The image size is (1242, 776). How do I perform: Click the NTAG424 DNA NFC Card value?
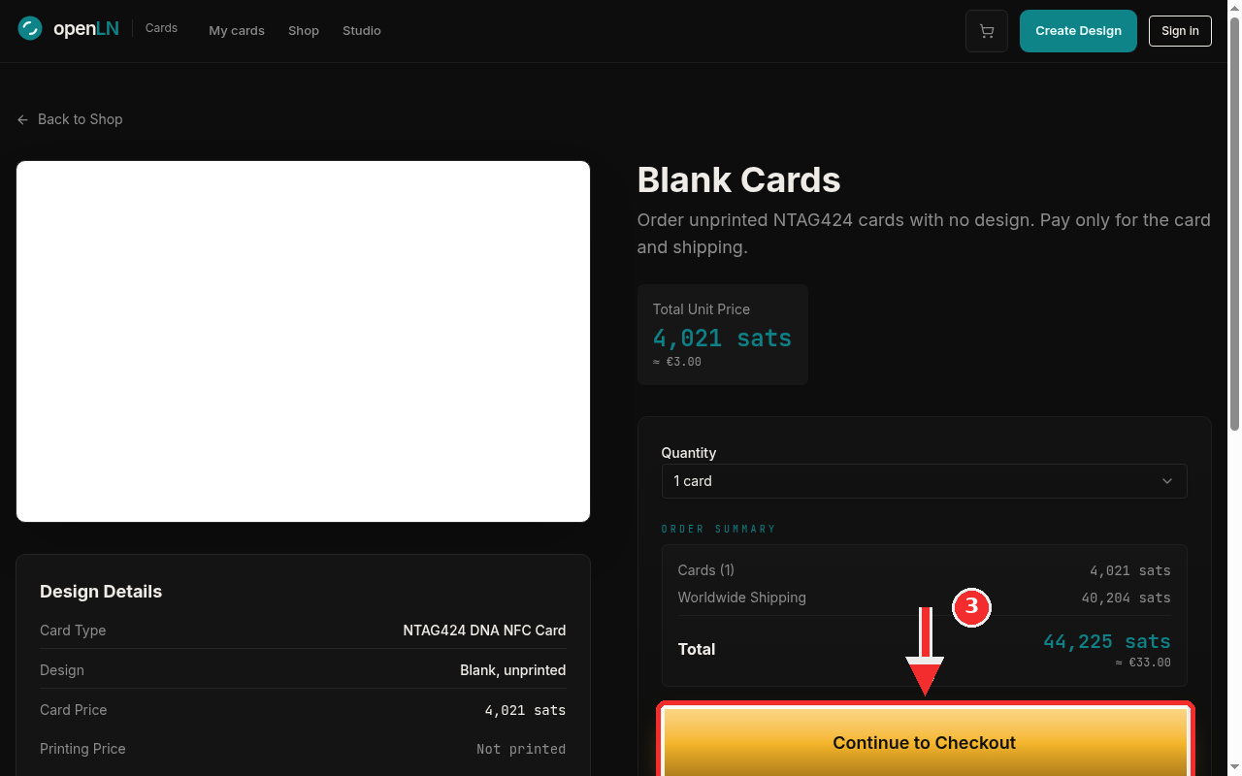(x=484, y=630)
